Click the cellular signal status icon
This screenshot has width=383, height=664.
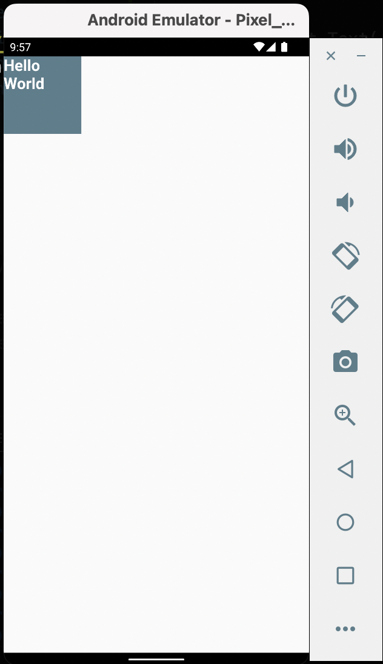point(271,47)
